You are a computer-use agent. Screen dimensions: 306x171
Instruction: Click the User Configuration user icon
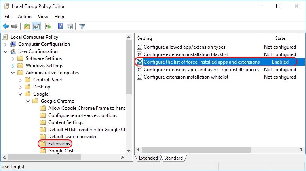(x=13, y=51)
